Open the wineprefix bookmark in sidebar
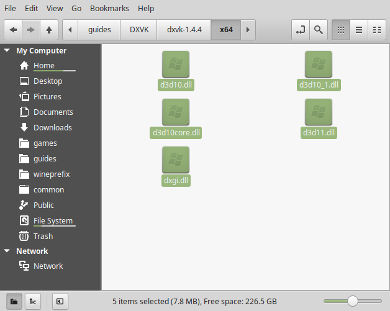This screenshot has height=311, width=390. tap(50, 174)
